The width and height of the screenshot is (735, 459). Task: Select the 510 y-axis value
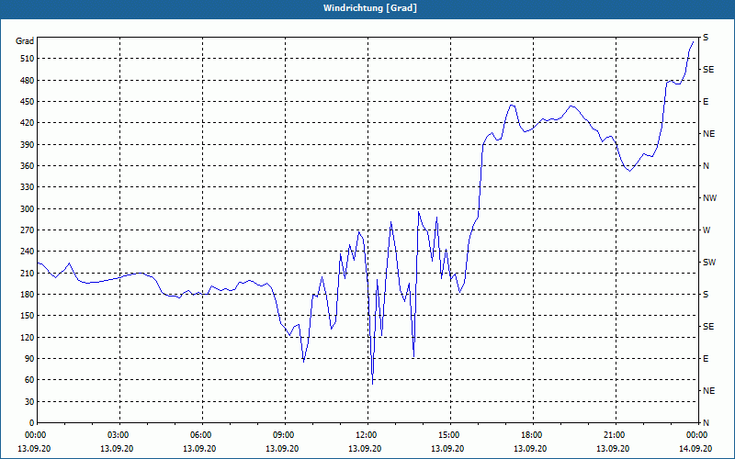pos(27,59)
